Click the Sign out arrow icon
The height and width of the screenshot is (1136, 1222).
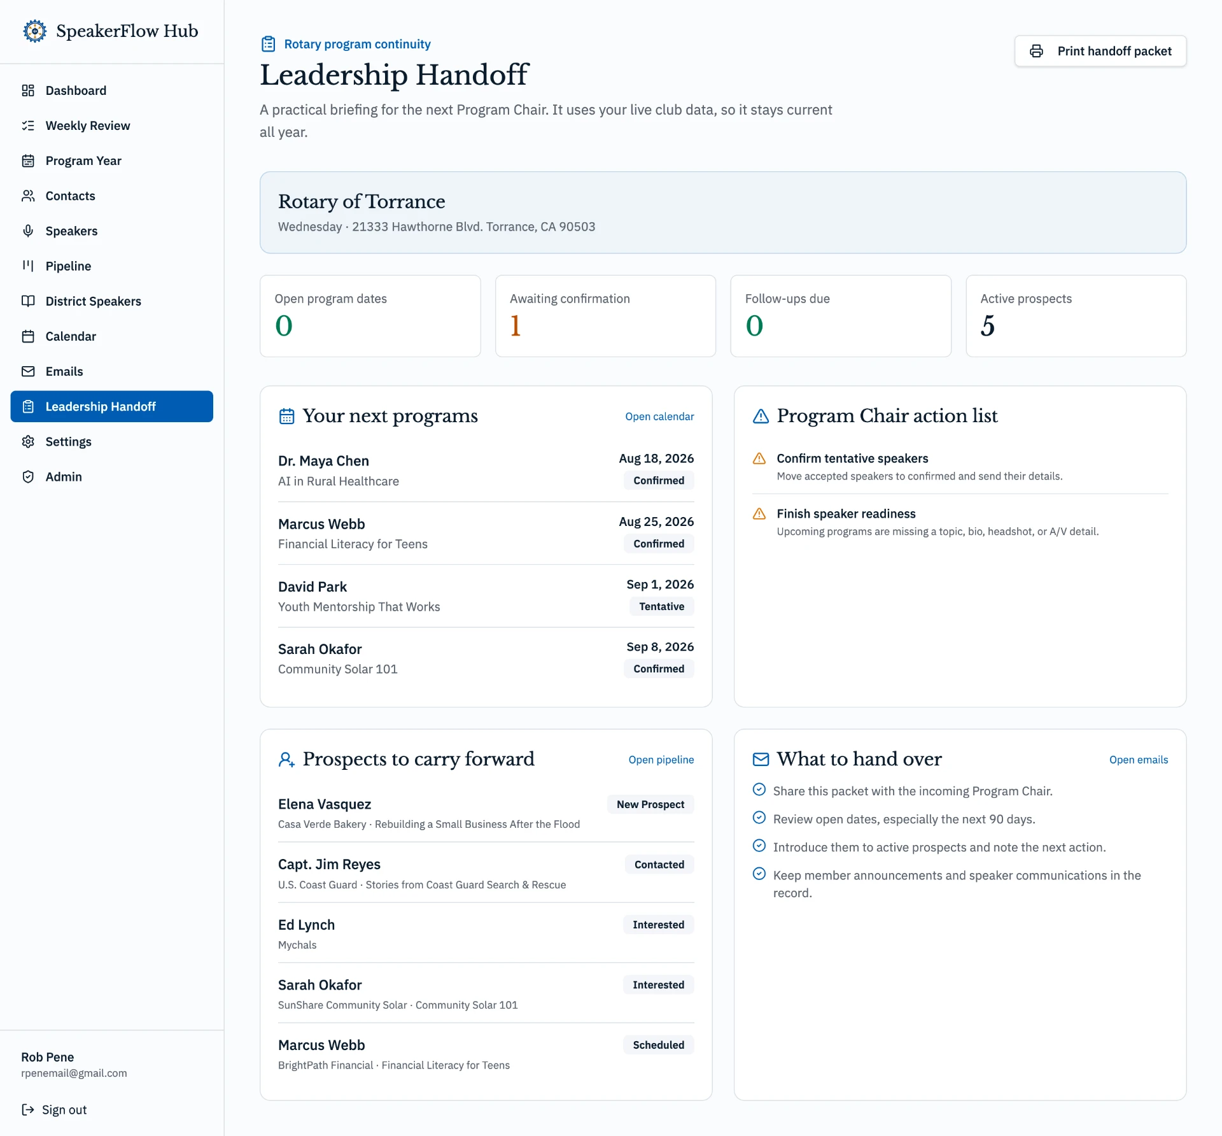(x=28, y=1110)
